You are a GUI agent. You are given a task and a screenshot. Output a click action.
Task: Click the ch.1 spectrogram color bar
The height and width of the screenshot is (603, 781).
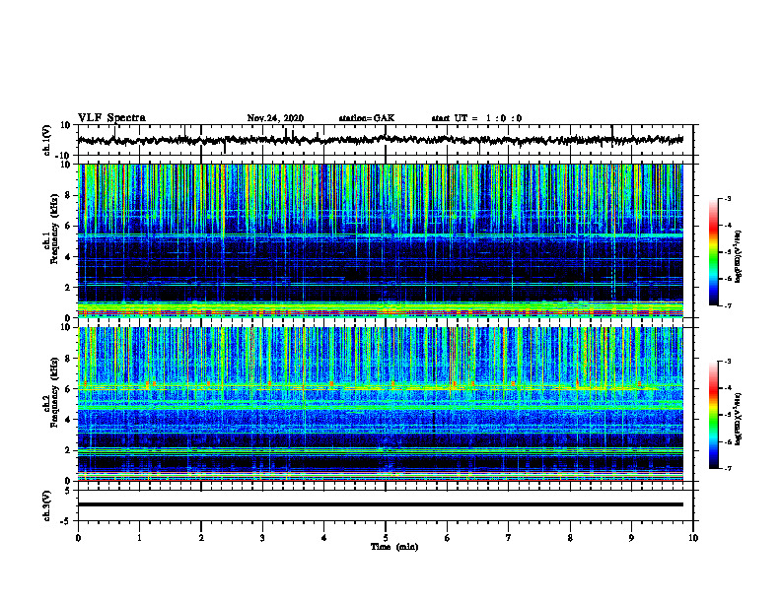(x=713, y=252)
